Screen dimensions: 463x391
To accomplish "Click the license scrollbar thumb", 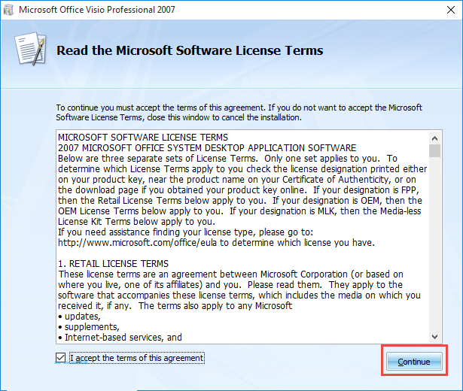I will tap(434, 150).
